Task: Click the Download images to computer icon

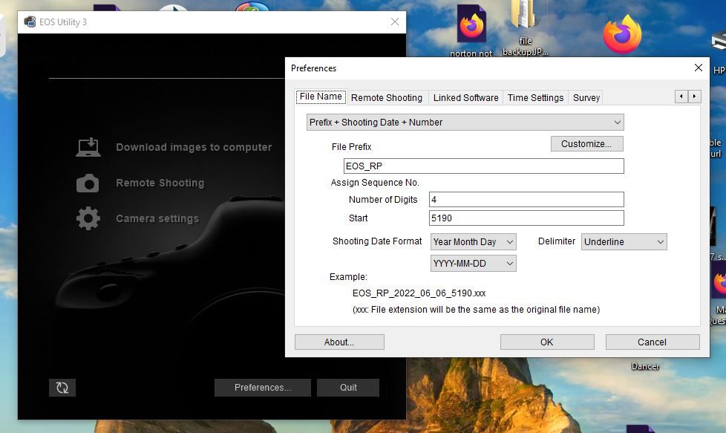Action: 88,147
